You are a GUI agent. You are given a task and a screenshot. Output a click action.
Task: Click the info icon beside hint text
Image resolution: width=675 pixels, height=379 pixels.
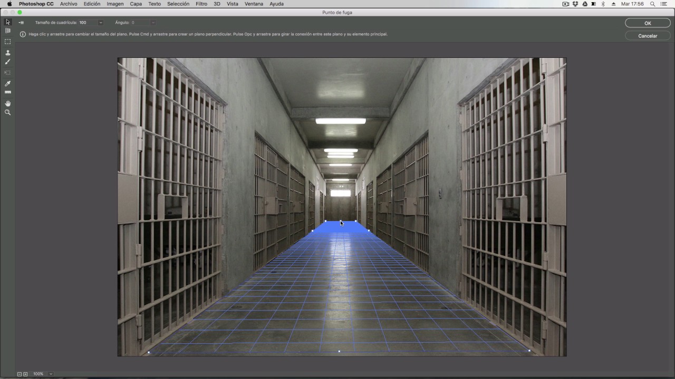pyautogui.click(x=23, y=34)
